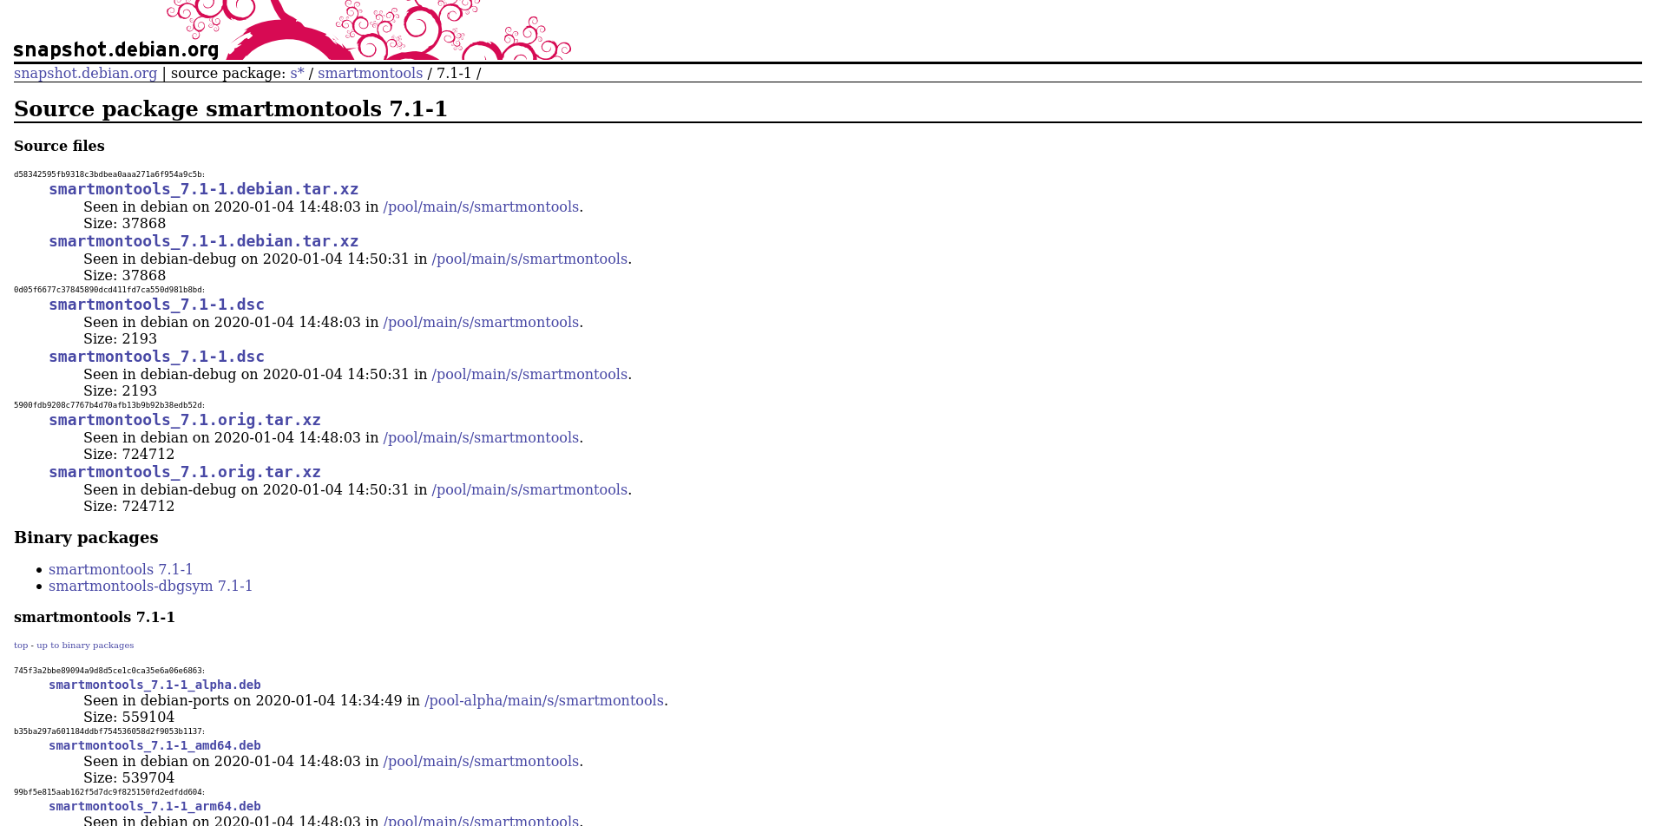
Task: Download smartmontools_7.1-1_amd64.deb
Action: click(154, 745)
